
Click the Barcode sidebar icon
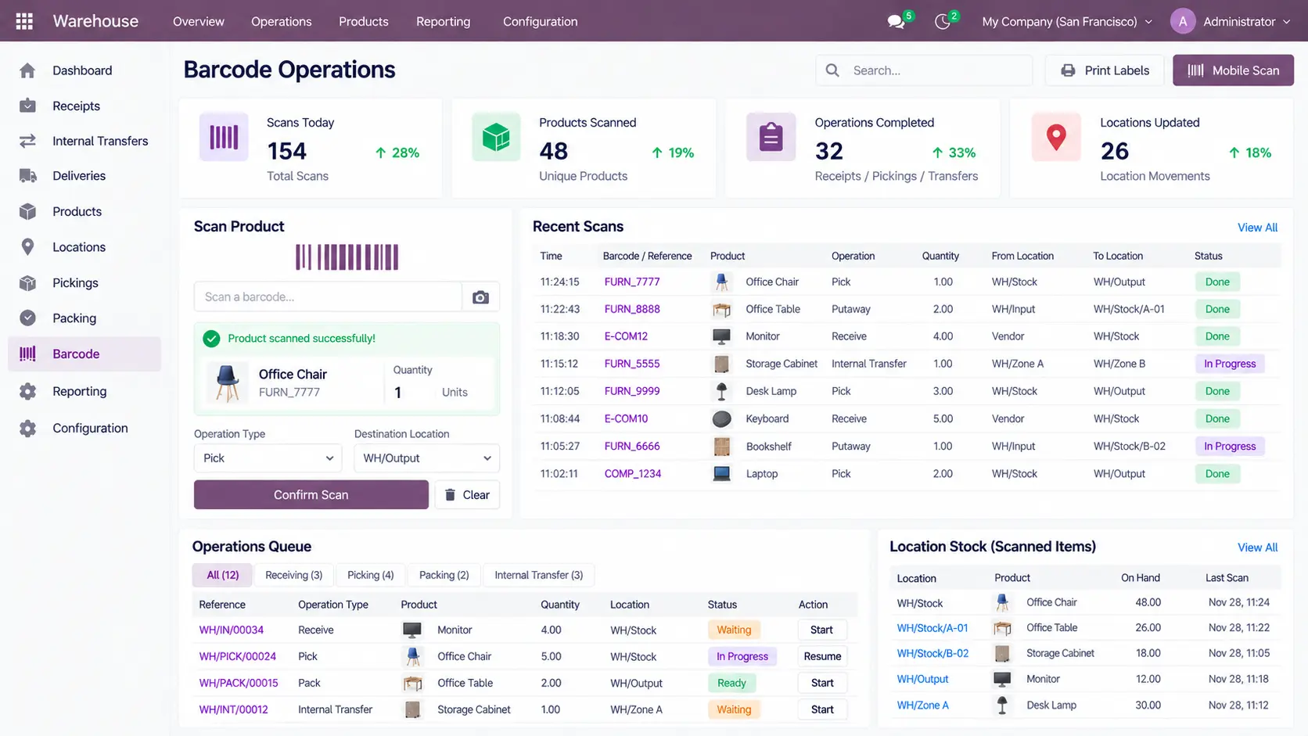(x=27, y=354)
